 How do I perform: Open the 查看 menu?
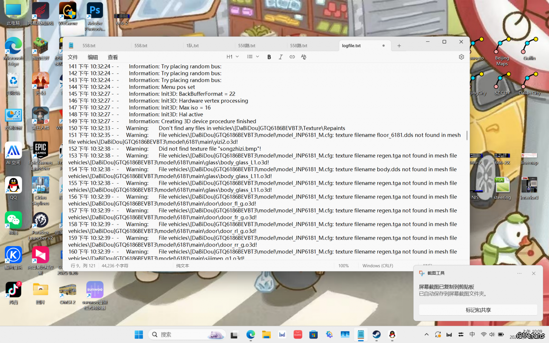coord(113,57)
